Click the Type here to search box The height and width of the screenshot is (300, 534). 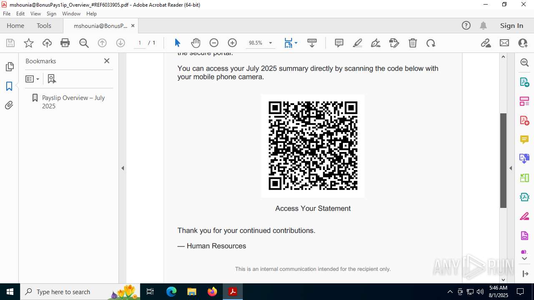point(79,292)
